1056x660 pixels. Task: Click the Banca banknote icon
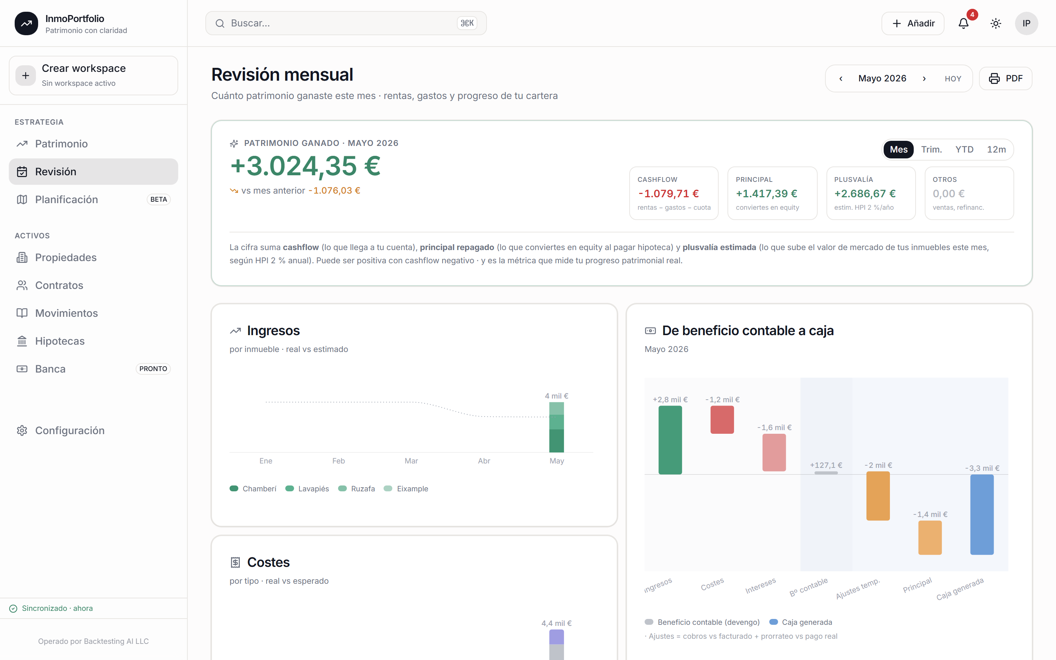coord(22,369)
